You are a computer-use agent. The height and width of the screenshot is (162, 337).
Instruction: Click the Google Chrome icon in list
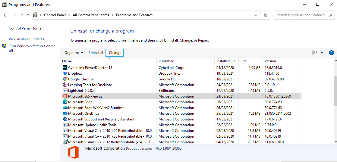(x=65, y=79)
